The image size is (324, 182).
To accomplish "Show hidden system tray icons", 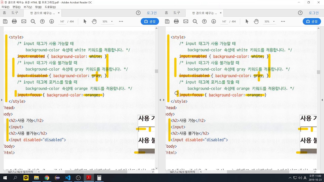I will point(290,178).
